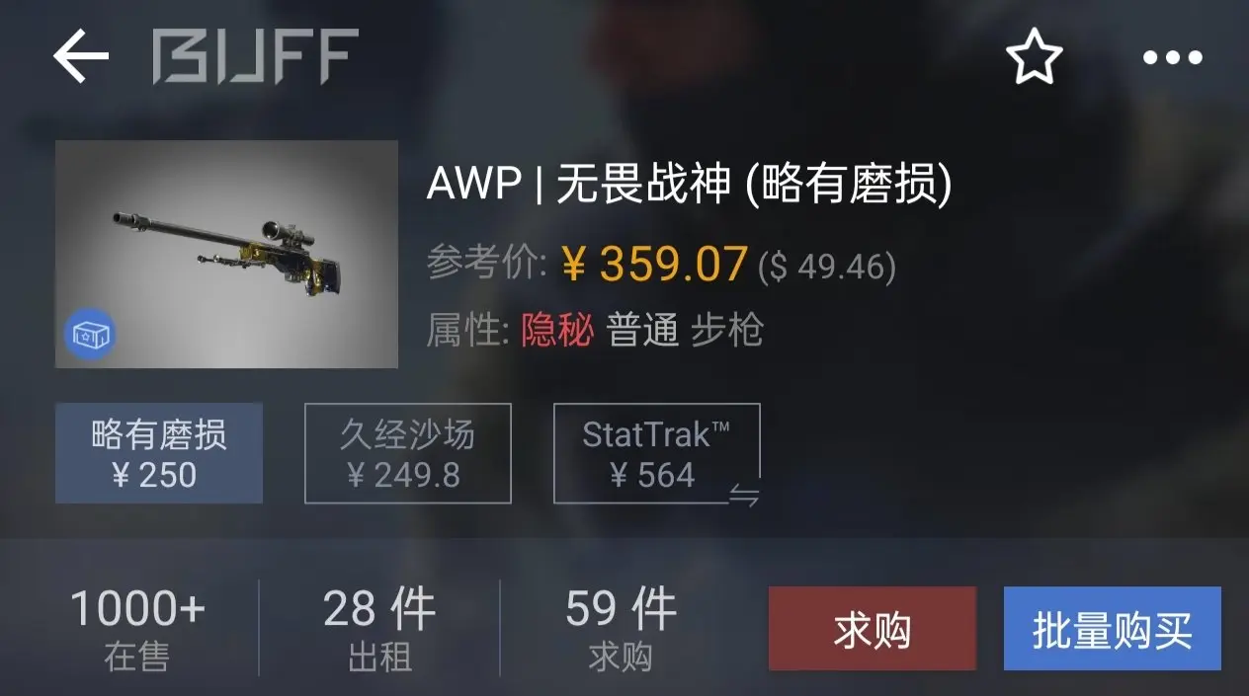Viewport: 1249px width, 696px height.
Task: Switch to 久经沙场 ¥ 249.8 wear option
Action: point(407,453)
